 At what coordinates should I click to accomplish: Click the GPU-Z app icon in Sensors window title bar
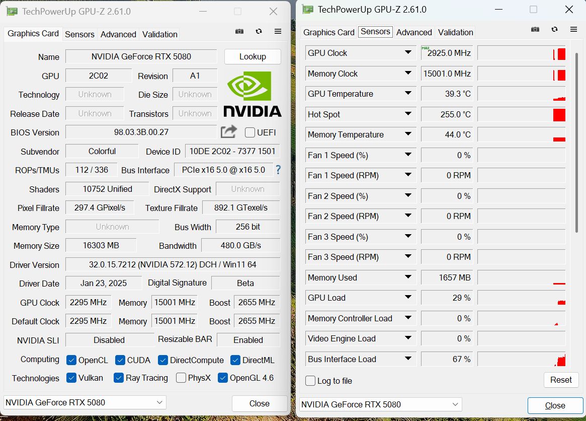tap(308, 10)
